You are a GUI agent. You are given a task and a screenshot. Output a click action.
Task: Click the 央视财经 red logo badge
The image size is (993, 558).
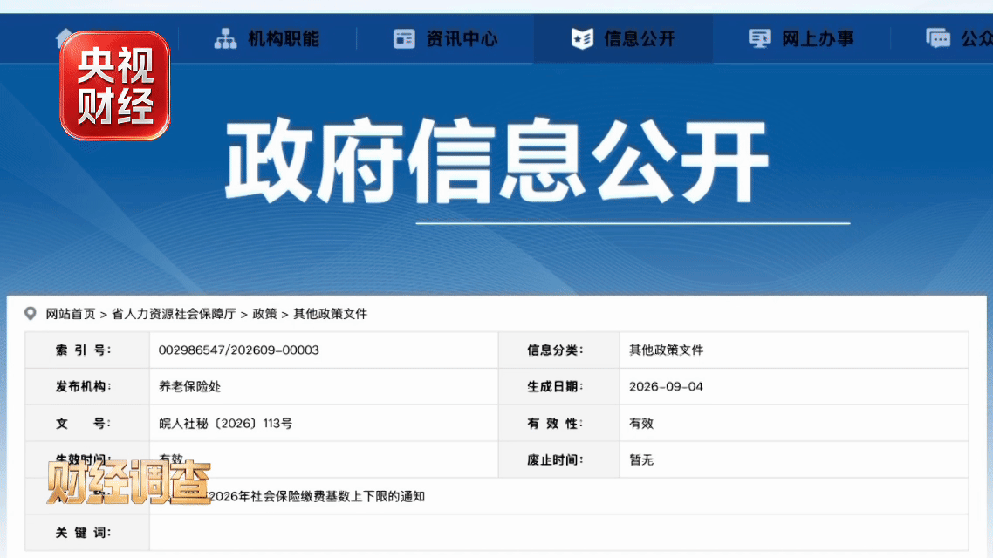point(114,85)
